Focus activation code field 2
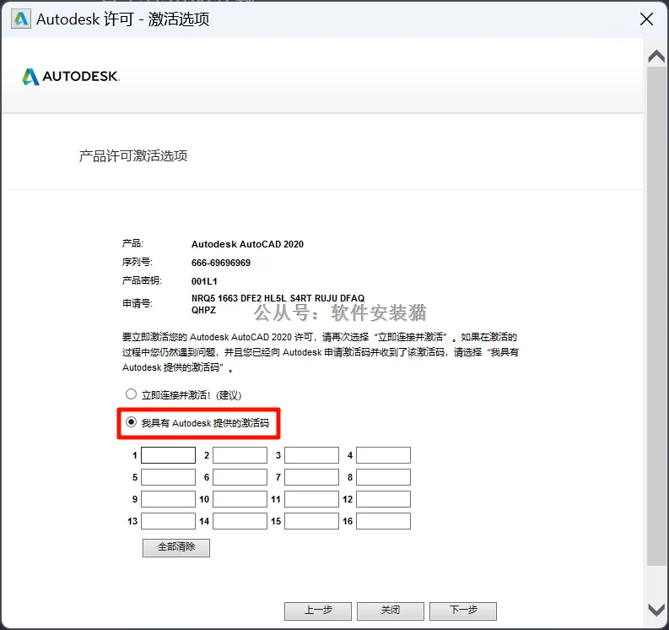The image size is (669, 630). tap(240, 455)
